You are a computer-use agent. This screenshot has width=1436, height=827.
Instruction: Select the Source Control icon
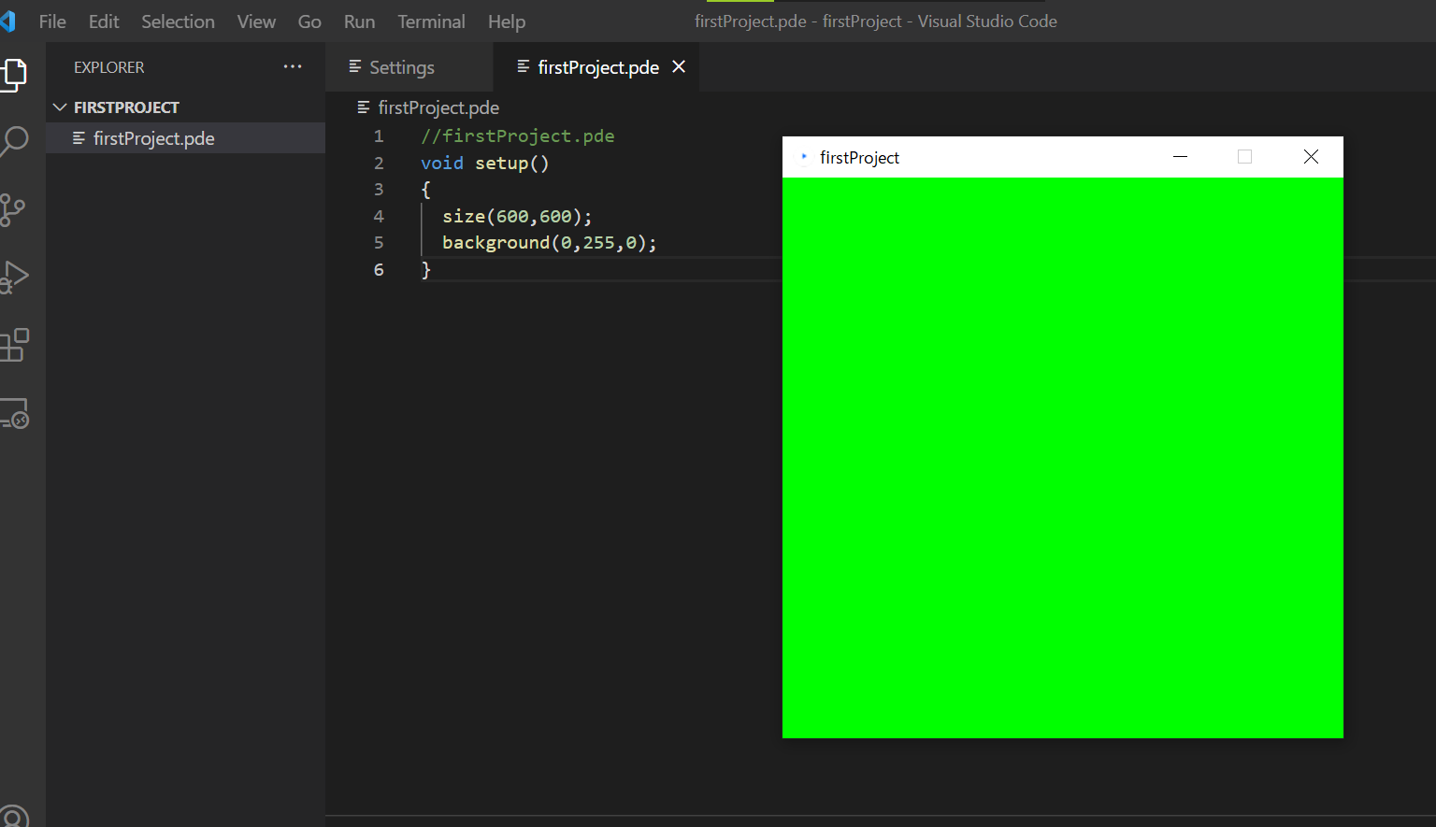14,209
